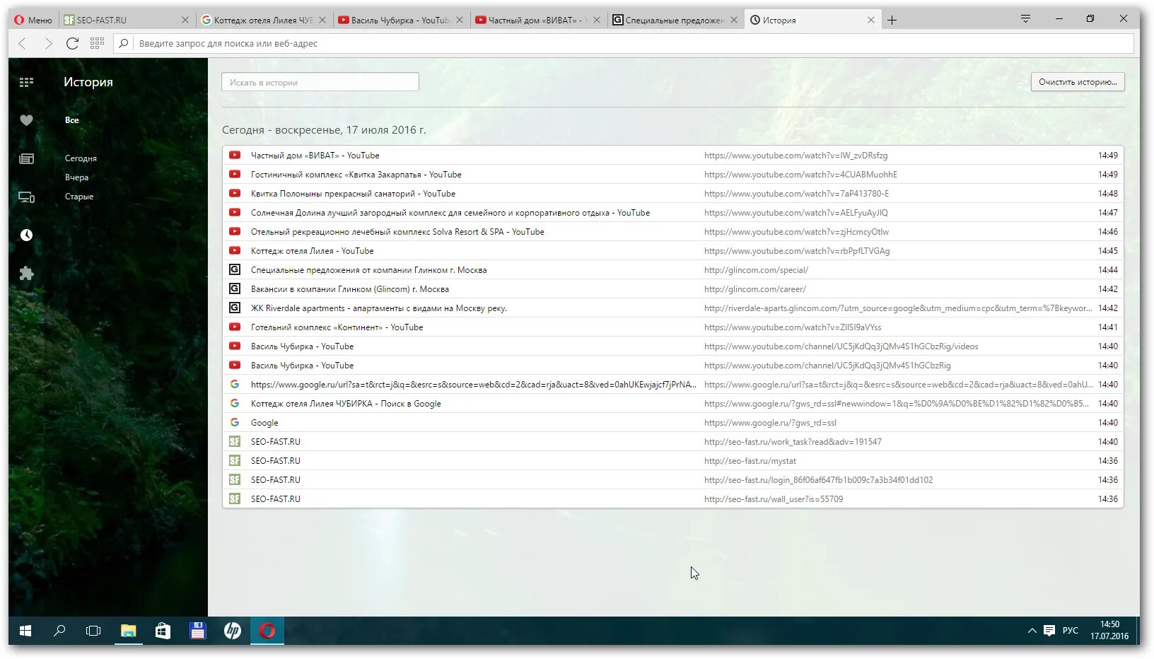Filter history by Вчера
The height and width of the screenshot is (659, 1154).
tap(76, 177)
